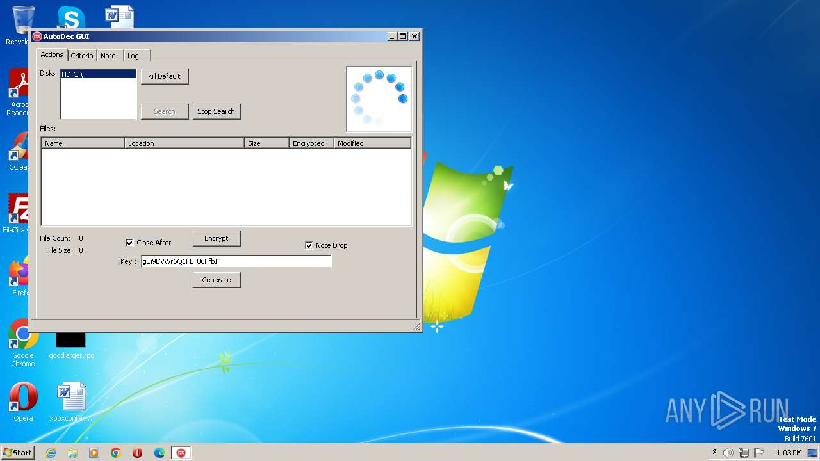Open the Recycle Bin desktop icon

click(x=22, y=26)
